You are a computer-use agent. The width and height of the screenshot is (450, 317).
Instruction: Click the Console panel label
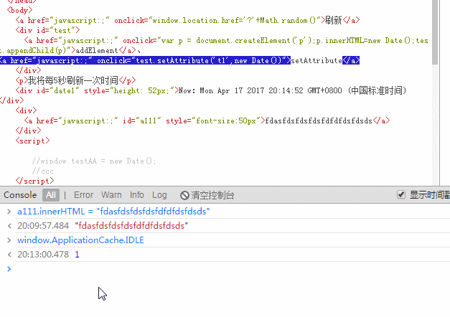(x=20, y=195)
